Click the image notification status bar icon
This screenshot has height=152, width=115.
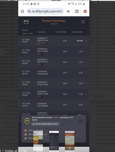pos(35,4)
